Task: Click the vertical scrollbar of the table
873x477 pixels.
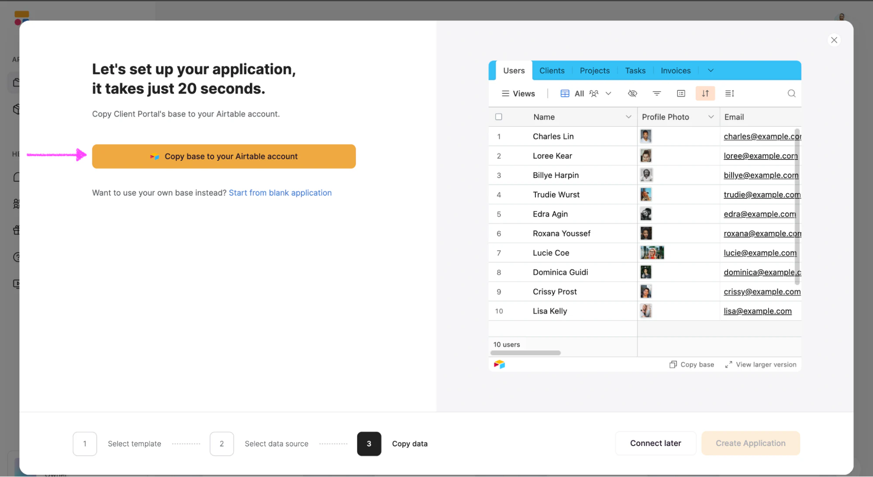Action: click(797, 207)
